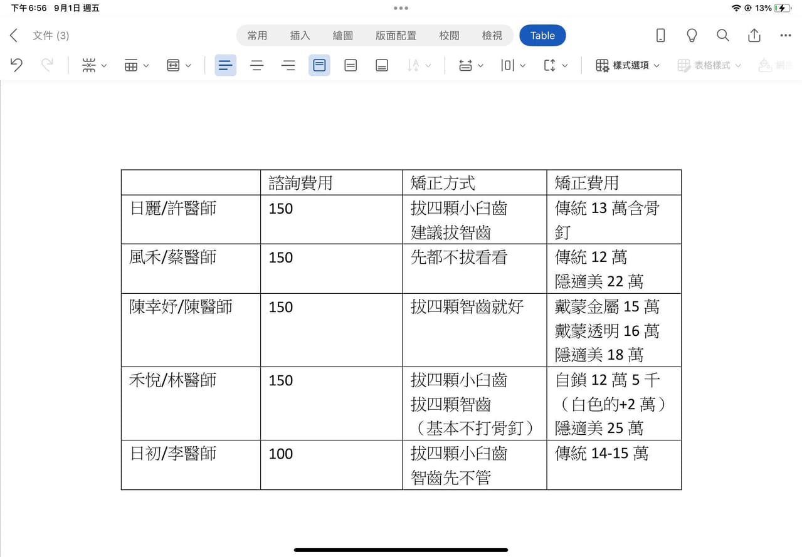Image resolution: width=802 pixels, height=557 pixels.
Task: Expand the AutoFit width dropdown
Action: click(179, 65)
